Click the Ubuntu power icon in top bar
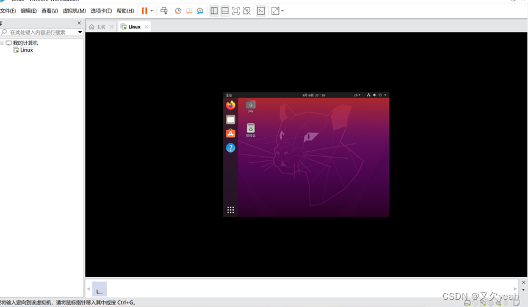Screen dimensions: 528x307 (380, 95)
